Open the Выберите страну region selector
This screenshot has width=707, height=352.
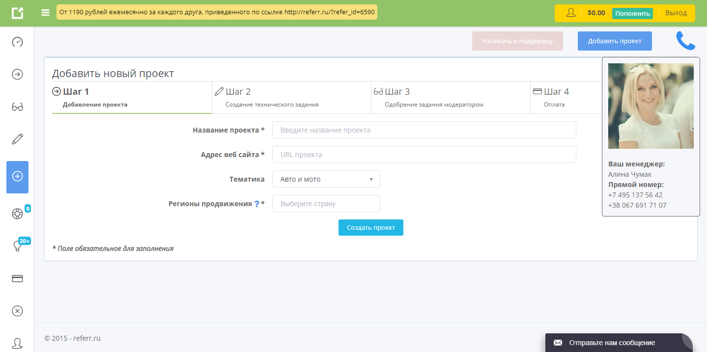(326, 203)
